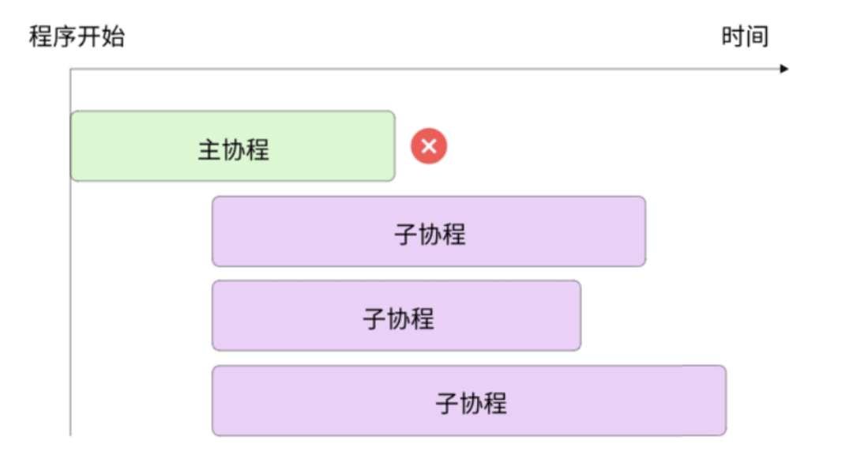
Task: Click the 开始 characters in the top-left label
Action: (x=101, y=36)
